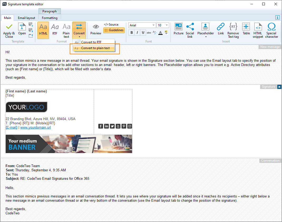Viewport: 282px width, 222px height.
Task: Toggle bold text formatting
Action: 132,32
